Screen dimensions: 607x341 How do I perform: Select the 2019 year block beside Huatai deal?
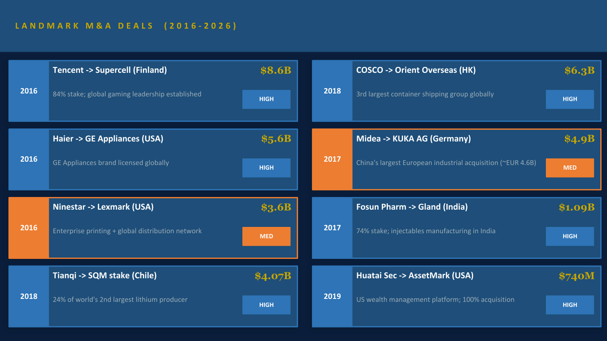click(332, 296)
